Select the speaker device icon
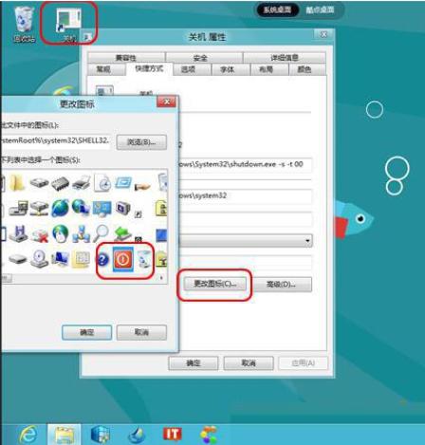Screen dimensions: 425x445 122,208
